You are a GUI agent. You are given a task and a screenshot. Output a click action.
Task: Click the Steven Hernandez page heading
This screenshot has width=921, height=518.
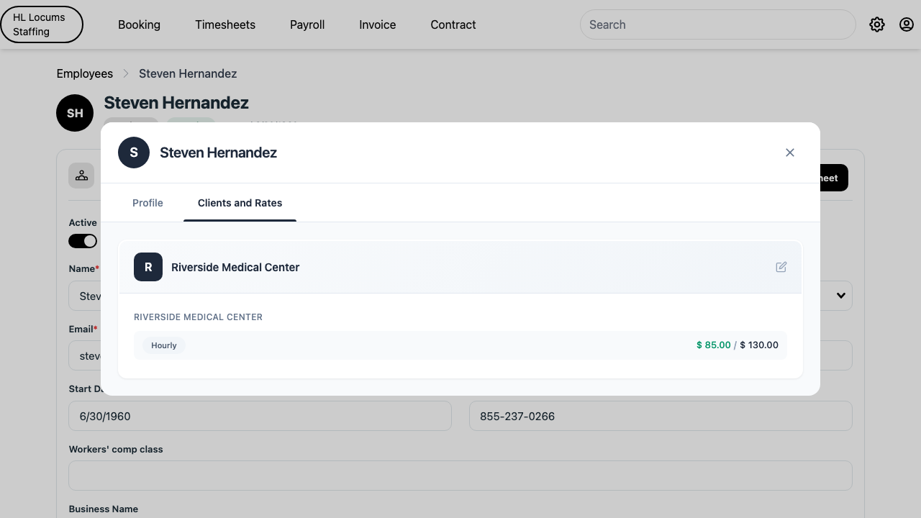[x=176, y=103]
